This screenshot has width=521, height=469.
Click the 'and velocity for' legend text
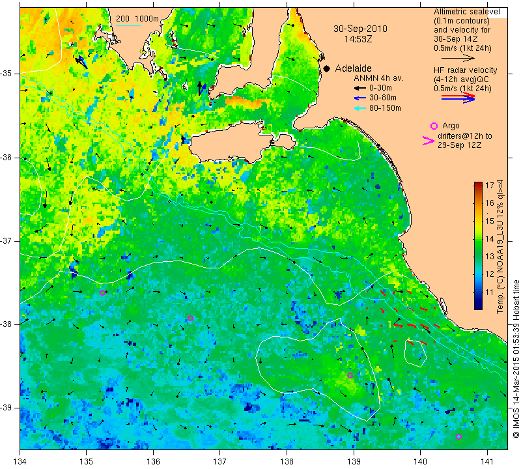pyautogui.click(x=462, y=30)
